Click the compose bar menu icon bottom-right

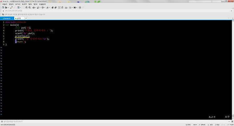[232, 121]
